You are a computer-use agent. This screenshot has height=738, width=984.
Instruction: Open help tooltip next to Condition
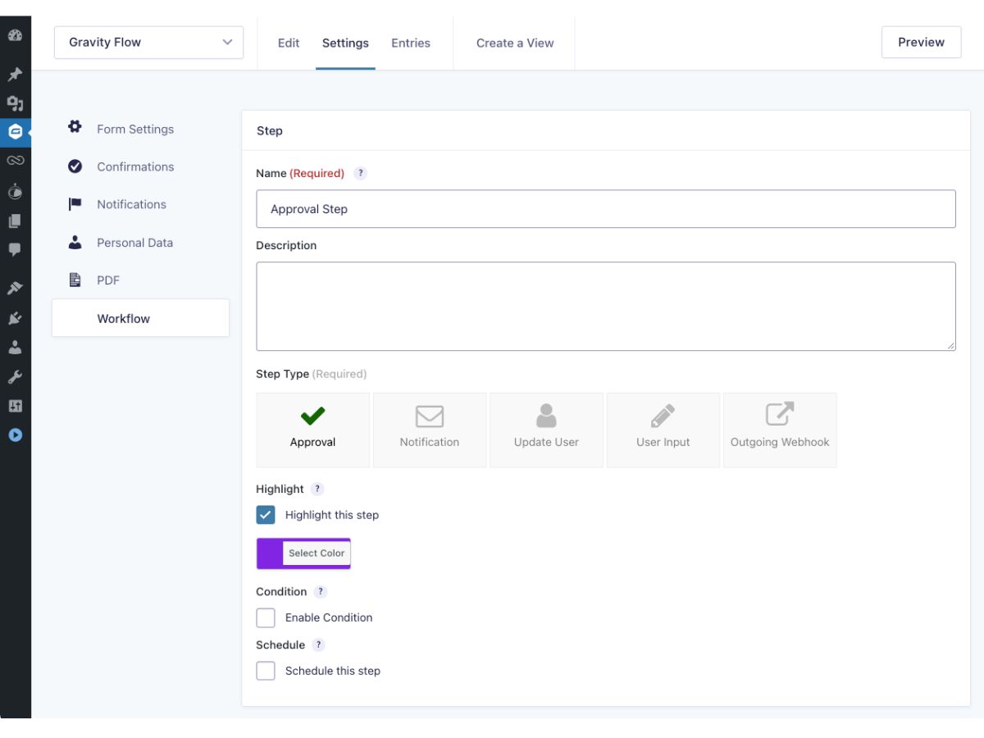(321, 591)
